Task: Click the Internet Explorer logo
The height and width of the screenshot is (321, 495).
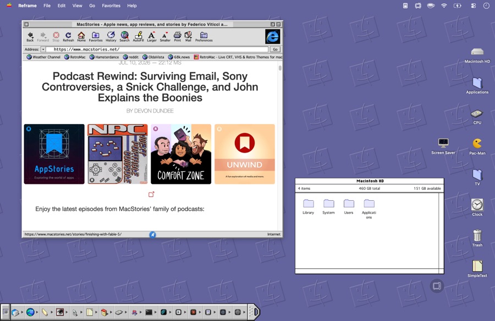Action: pos(272,37)
